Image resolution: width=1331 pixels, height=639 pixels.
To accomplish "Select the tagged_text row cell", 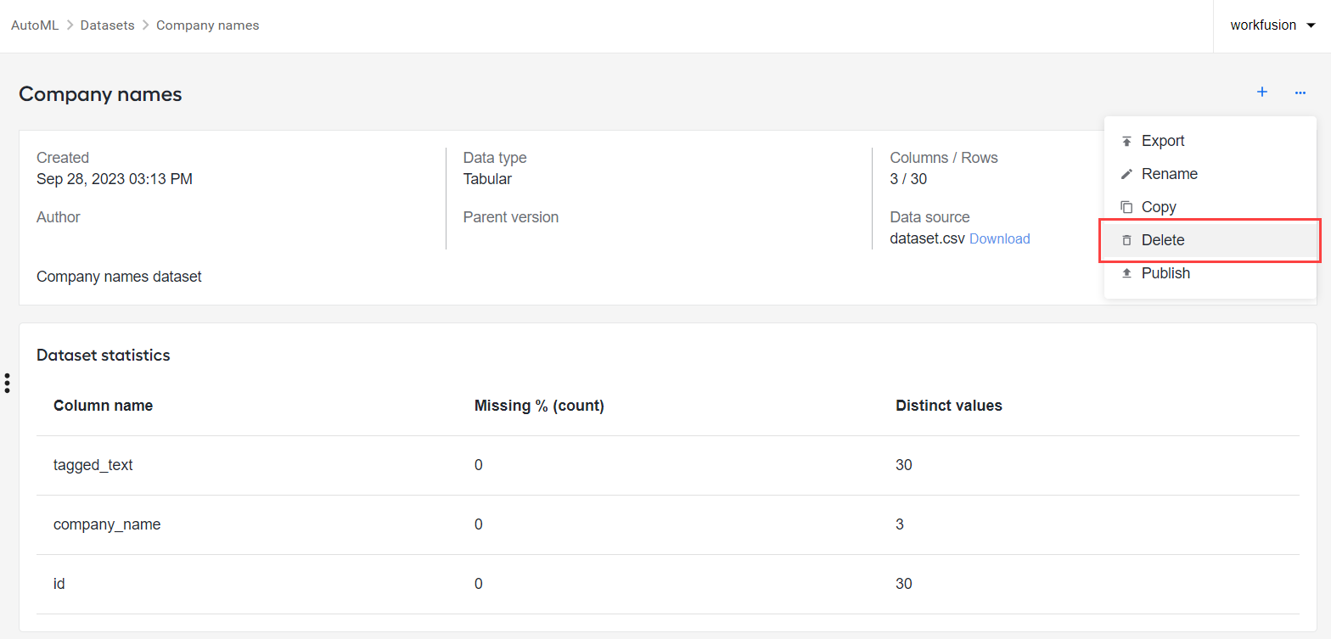I will point(93,465).
